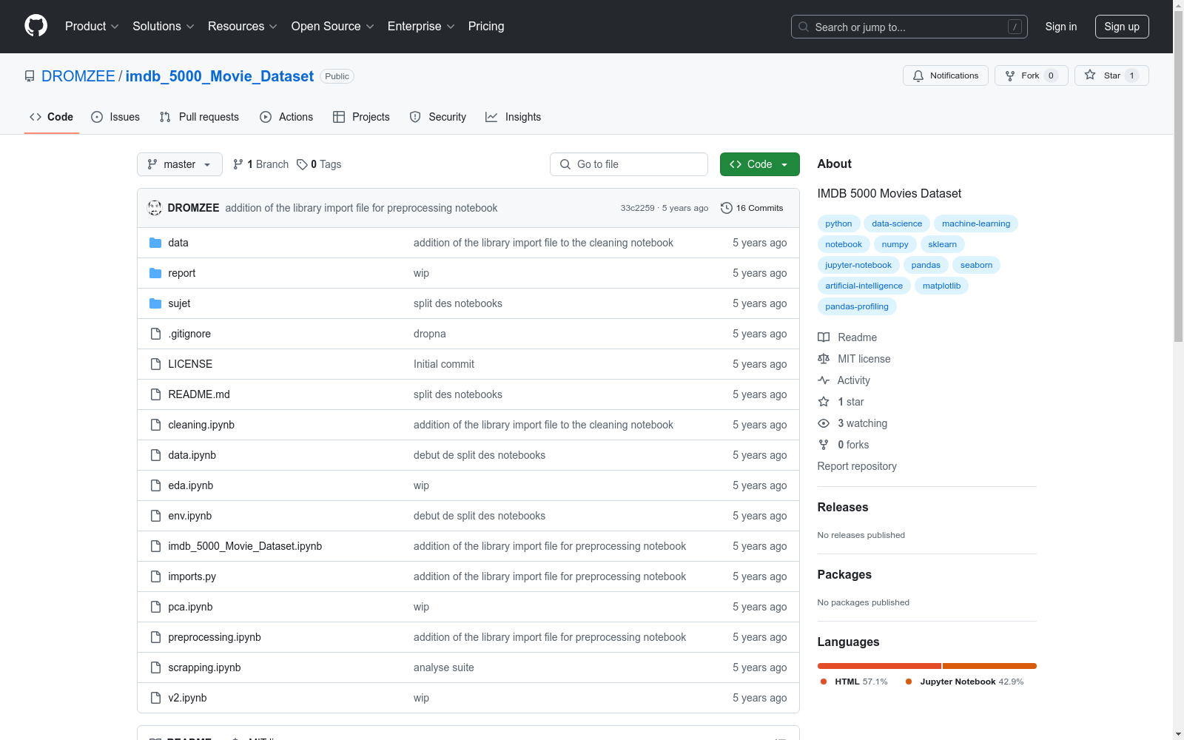Open commit 33c2259 link
Screen dimensions: 1184x740
(638, 208)
